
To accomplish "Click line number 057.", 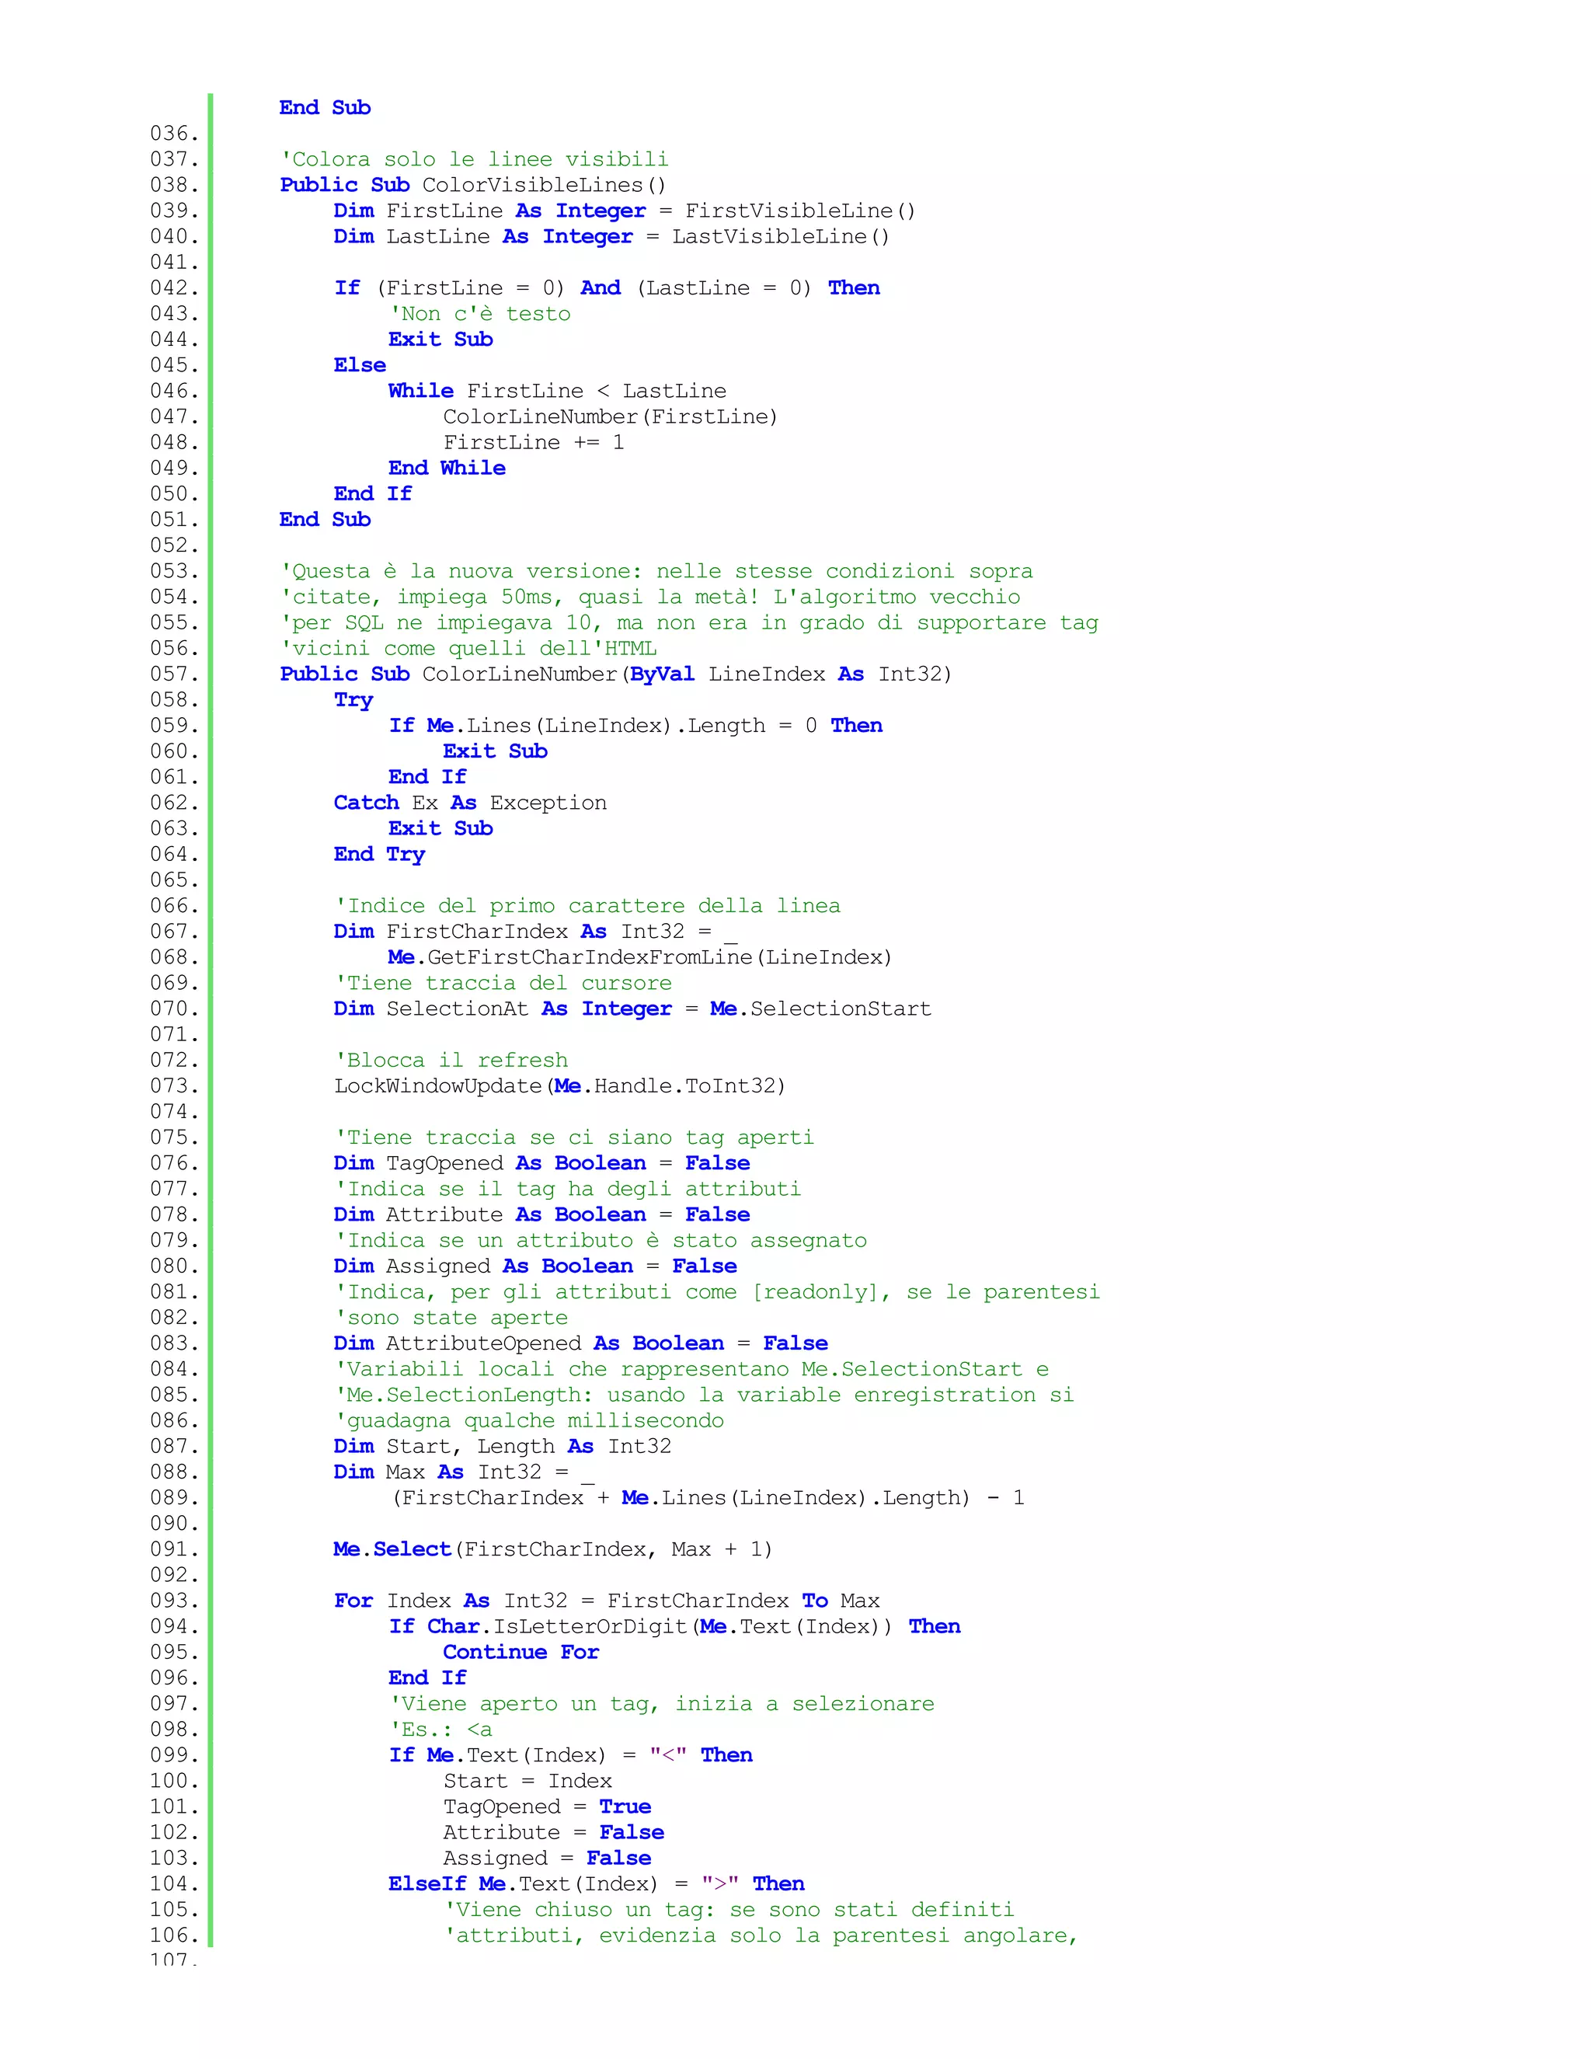I will (174, 674).
